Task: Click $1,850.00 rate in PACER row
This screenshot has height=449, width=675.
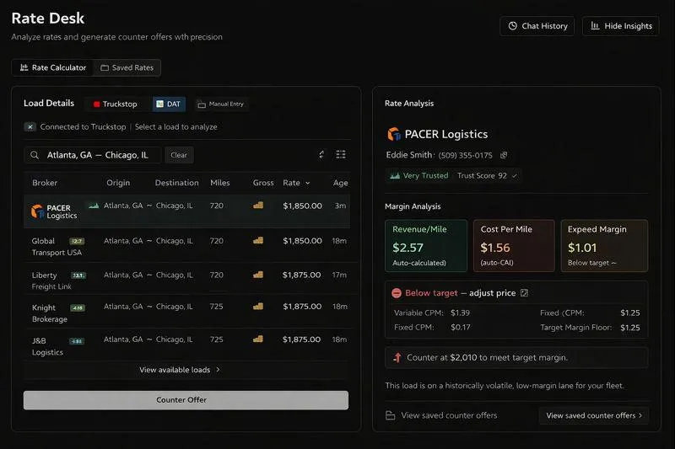Action: [302, 206]
